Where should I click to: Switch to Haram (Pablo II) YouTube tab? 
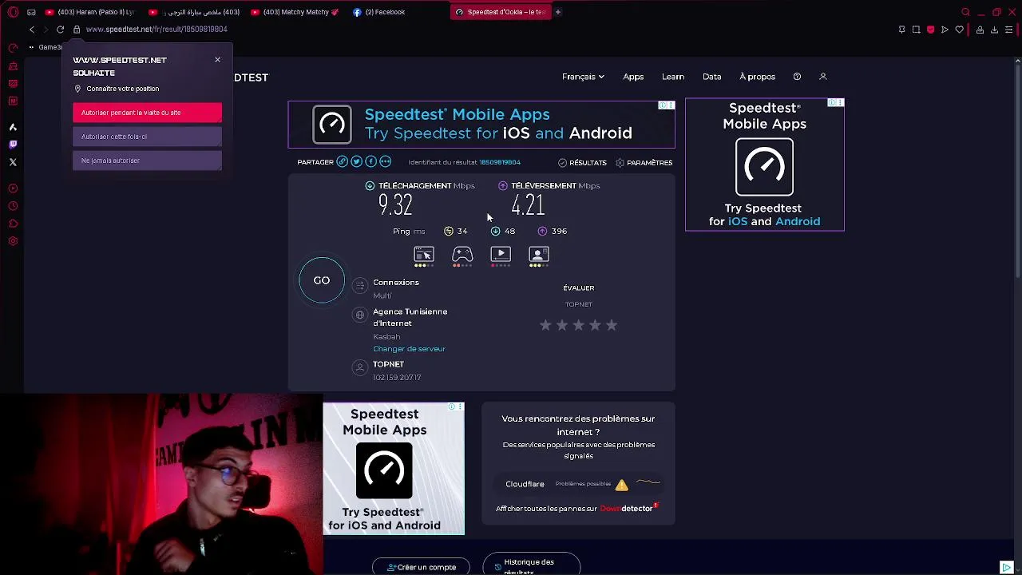90,12
